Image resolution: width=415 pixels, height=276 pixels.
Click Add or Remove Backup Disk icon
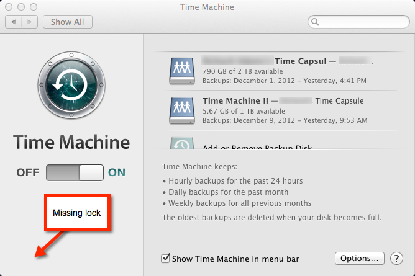182,143
